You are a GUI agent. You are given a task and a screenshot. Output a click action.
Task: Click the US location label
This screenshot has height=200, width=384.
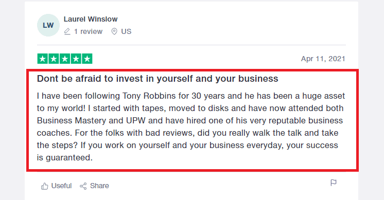126,31
